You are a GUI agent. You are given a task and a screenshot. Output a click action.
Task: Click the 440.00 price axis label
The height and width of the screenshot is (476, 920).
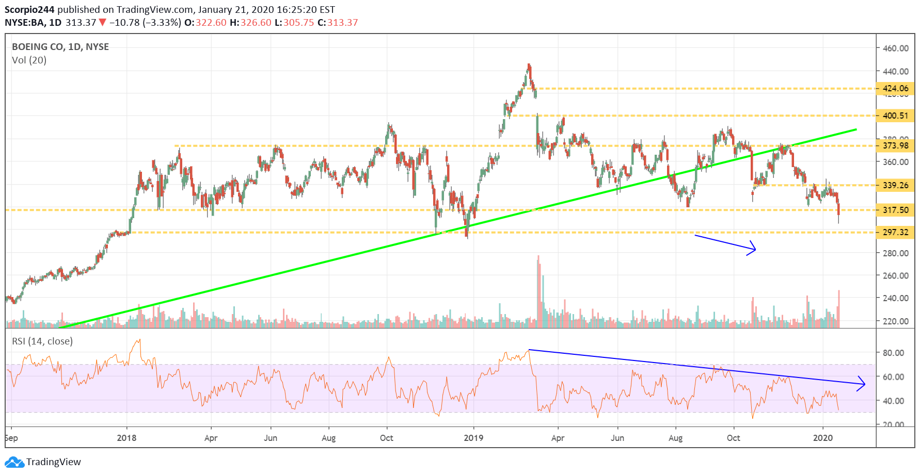896,71
